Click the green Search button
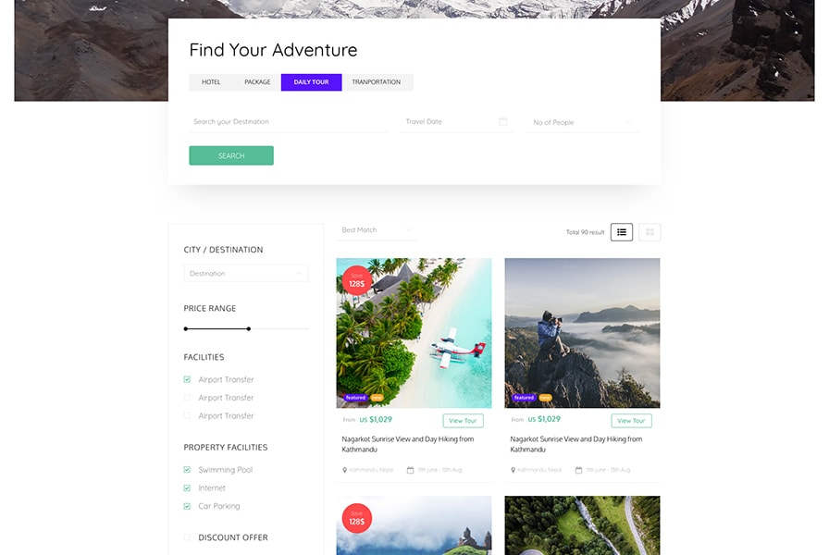The width and height of the screenshot is (829, 555). point(231,156)
